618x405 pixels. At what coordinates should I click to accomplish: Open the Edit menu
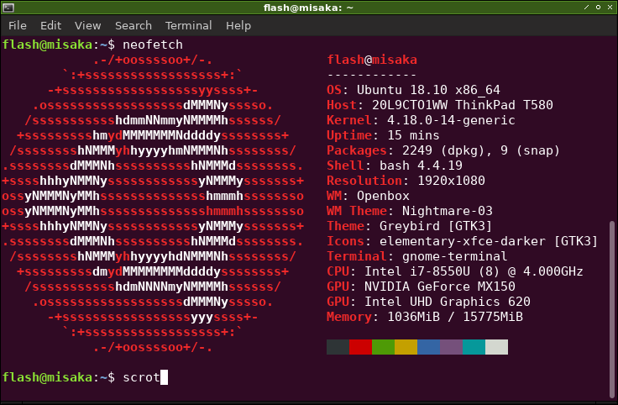click(x=51, y=26)
